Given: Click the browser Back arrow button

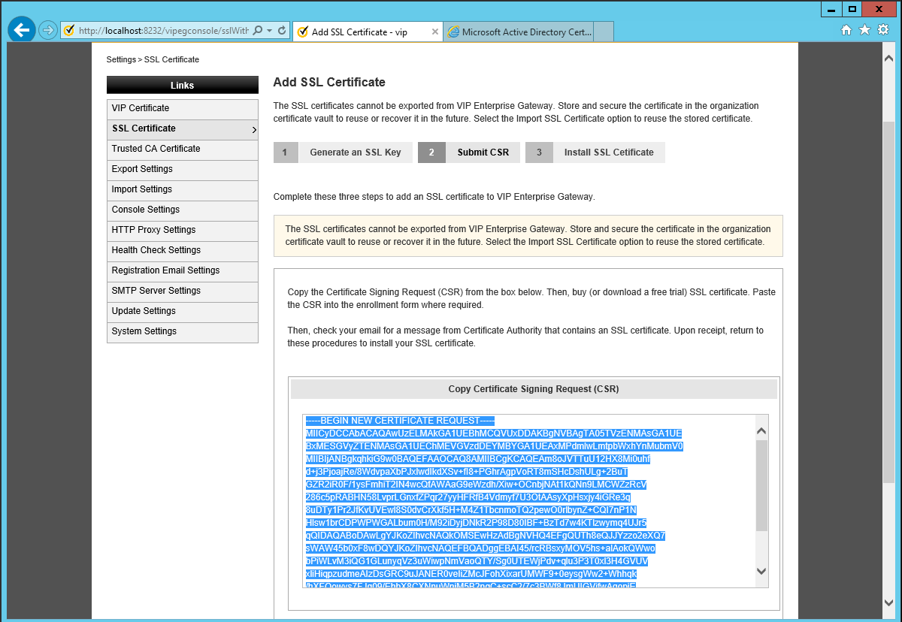Looking at the screenshot, I should tap(22, 30).
